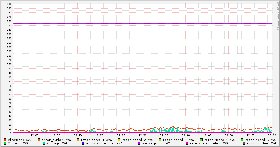Click the 250 value on Y axis
280x147 pixels.
click(x=9, y=26)
